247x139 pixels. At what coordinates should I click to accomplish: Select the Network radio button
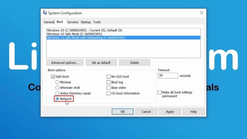coord(58,99)
